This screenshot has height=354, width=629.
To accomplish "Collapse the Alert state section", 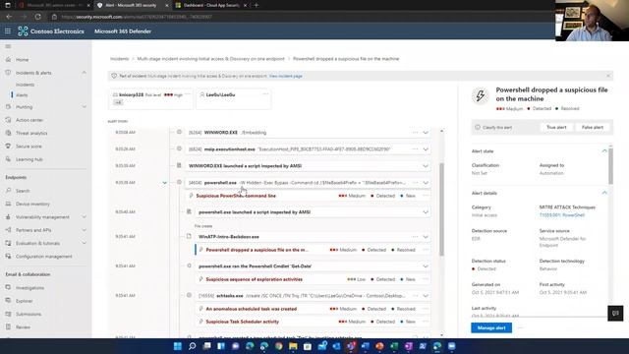I will click(x=604, y=150).
